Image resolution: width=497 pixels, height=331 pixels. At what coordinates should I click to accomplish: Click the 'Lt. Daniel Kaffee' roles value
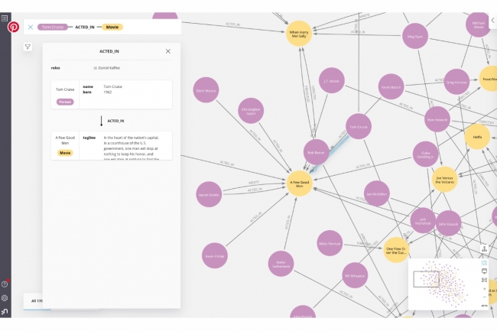tap(106, 68)
